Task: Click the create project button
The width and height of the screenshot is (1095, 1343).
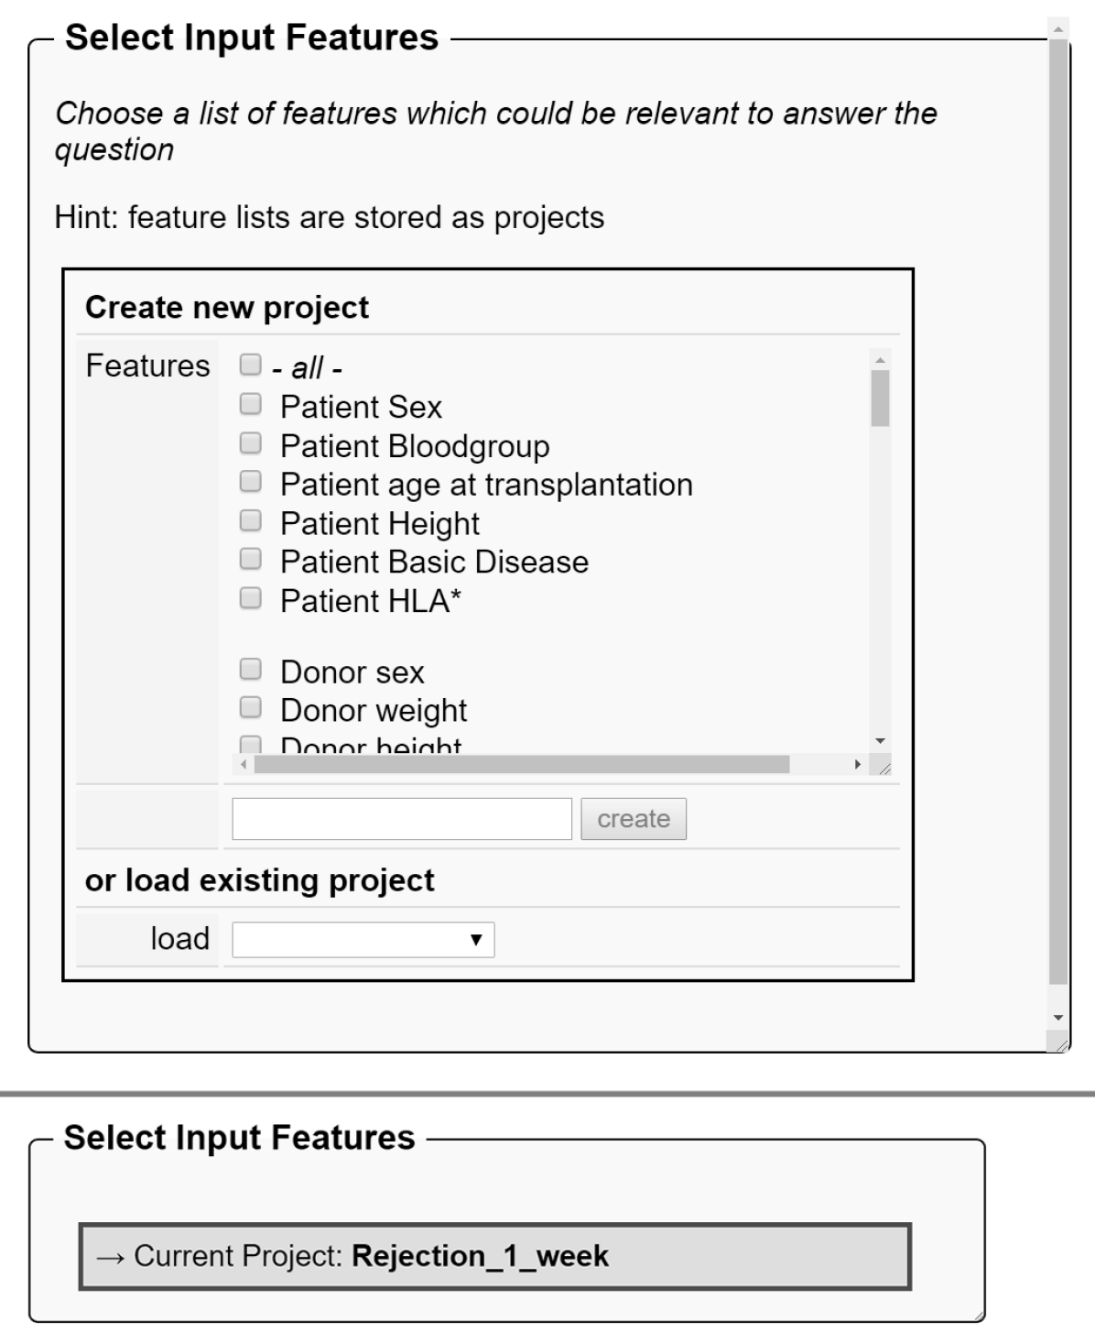Action: point(633,819)
